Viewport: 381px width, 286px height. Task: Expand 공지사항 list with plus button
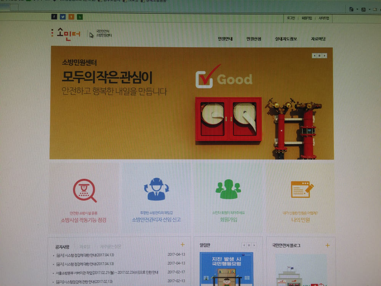[182, 245]
